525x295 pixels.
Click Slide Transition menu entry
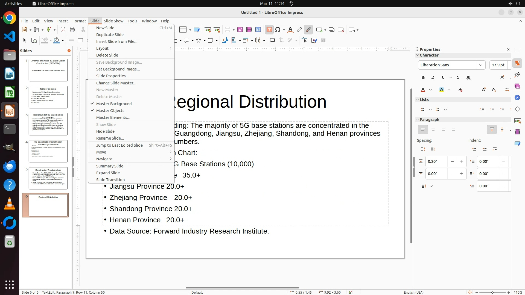coord(110,180)
